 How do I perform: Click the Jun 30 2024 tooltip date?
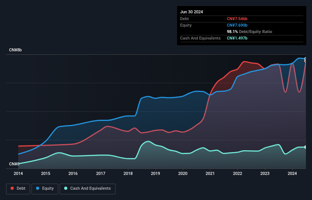[x=192, y=12]
